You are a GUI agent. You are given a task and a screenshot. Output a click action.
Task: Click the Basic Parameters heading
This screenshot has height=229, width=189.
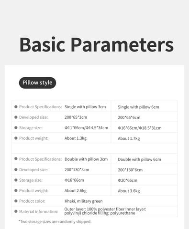point(97,44)
